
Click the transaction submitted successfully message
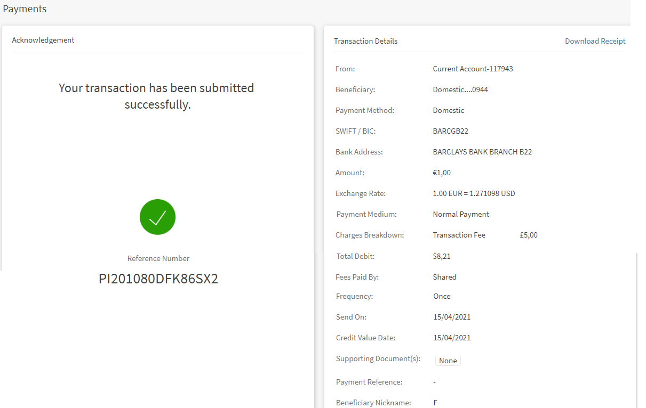[156, 96]
